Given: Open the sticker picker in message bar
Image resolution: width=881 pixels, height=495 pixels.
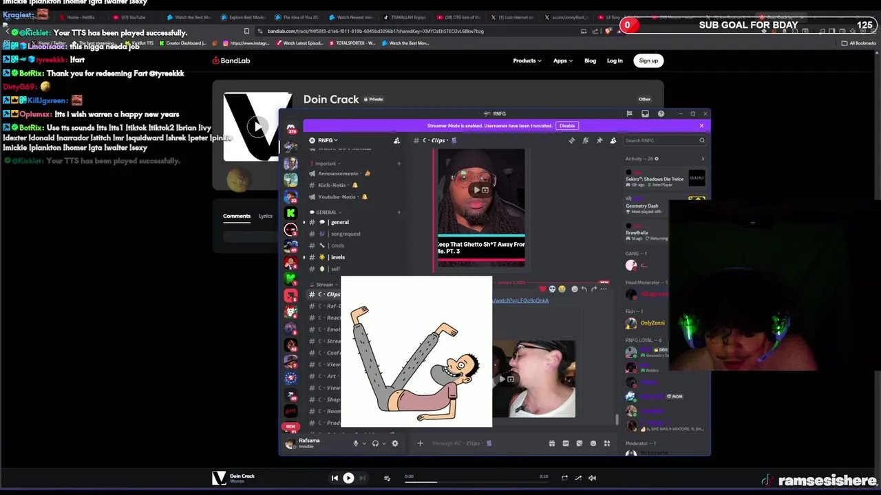Looking at the screenshot, I should 579,443.
